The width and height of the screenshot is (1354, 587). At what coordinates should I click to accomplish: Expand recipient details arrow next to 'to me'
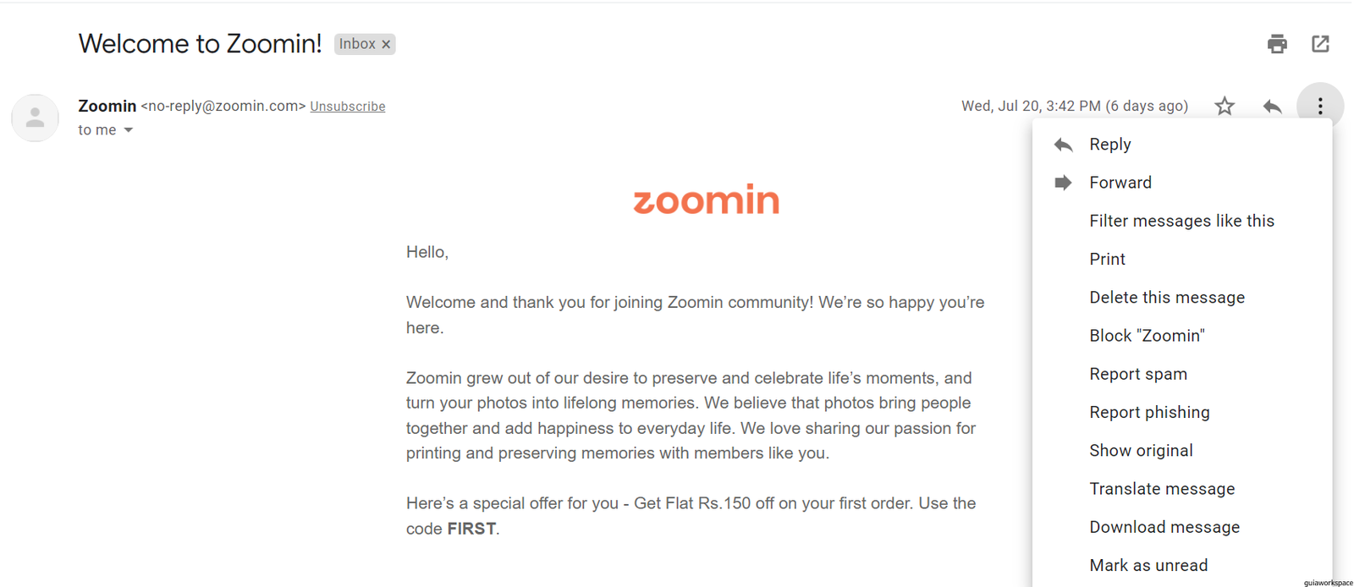click(x=129, y=130)
